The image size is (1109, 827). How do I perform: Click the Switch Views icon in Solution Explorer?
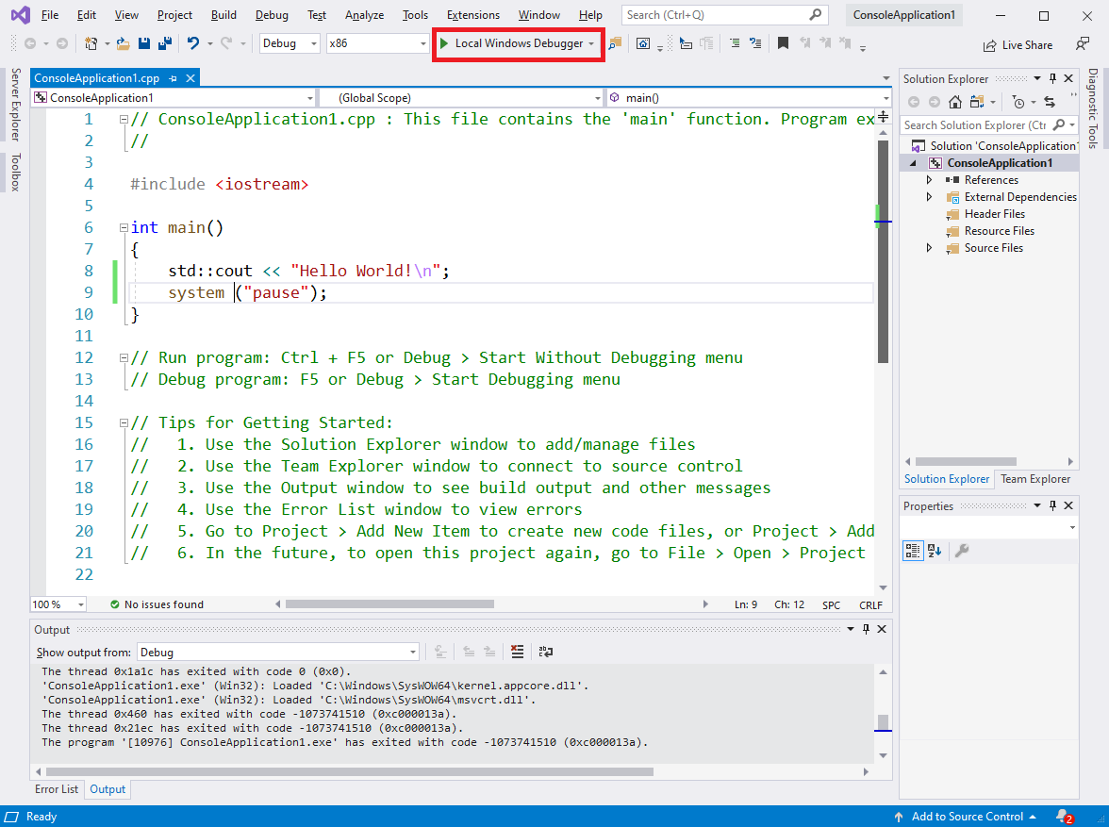977,102
